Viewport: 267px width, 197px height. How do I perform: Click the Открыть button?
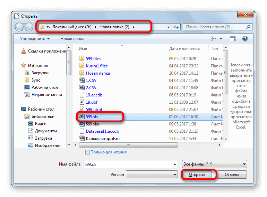pos(197,175)
